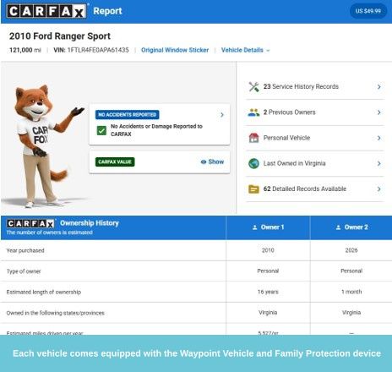Click the wrench Service History Records icon
392x372 pixels.
tap(253, 87)
